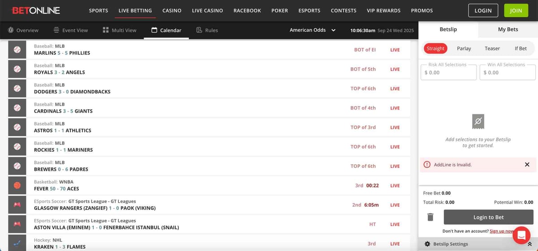Go to the Live Casino section

pyautogui.click(x=208, y=10)
